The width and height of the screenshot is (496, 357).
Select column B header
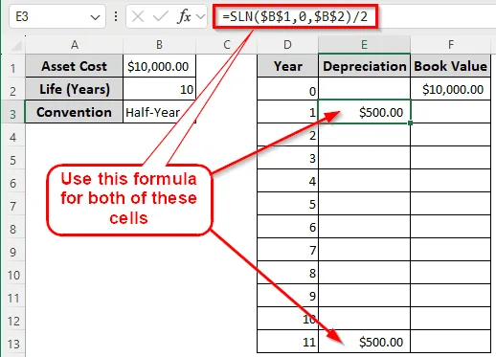(x=159, y=45)
